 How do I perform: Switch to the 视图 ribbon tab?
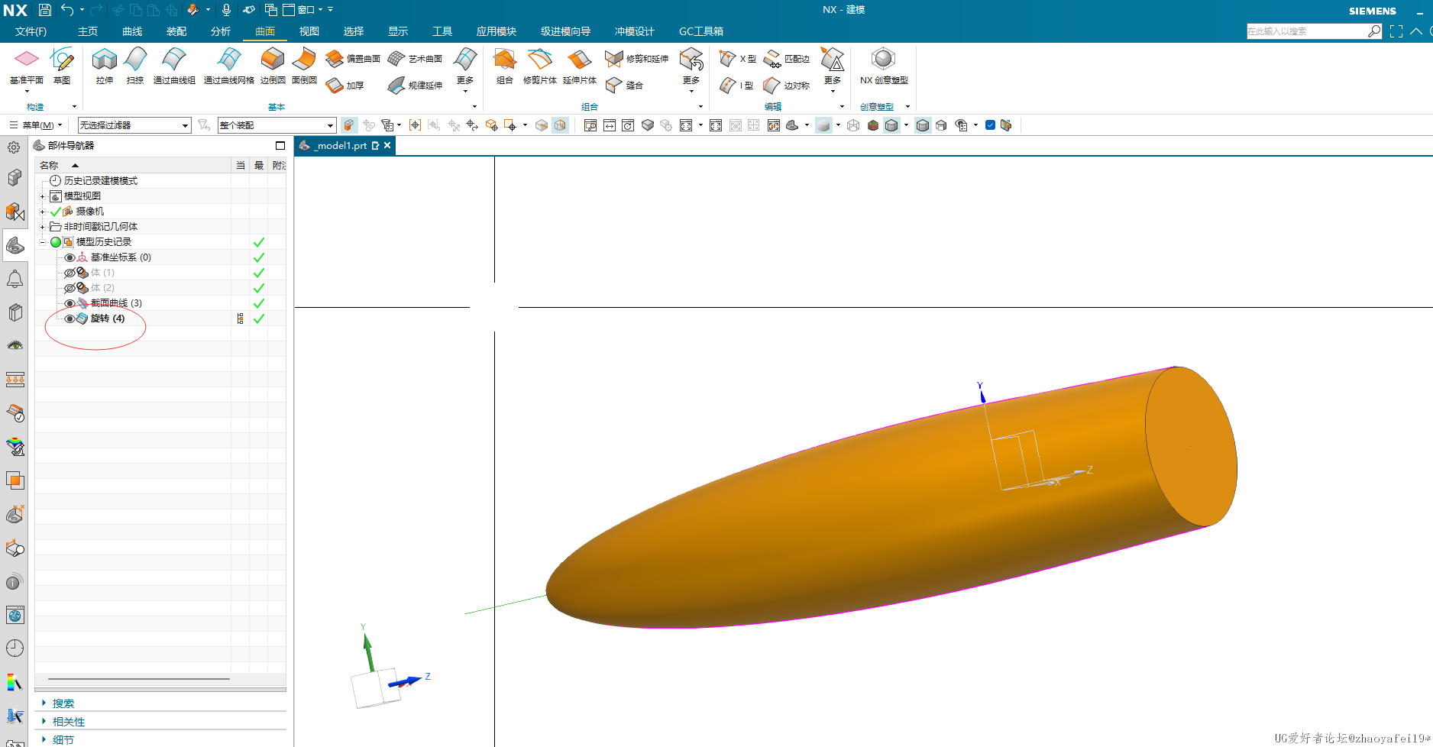(x=309, y=31)
